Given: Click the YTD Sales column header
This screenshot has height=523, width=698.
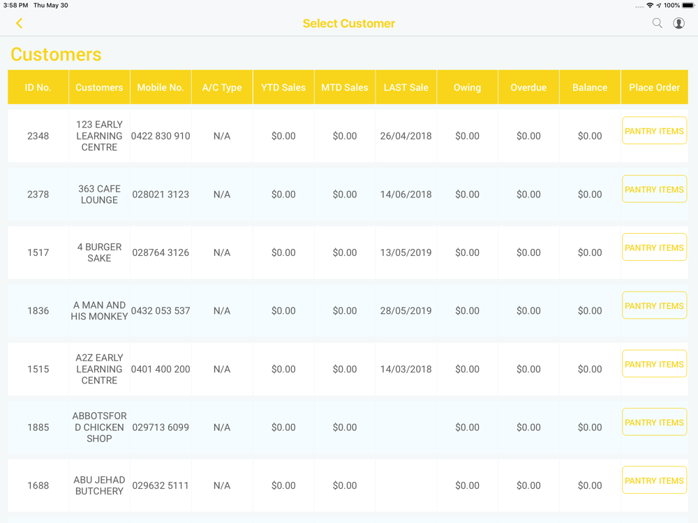Looking at the screenshot, I should pos(283,87).
